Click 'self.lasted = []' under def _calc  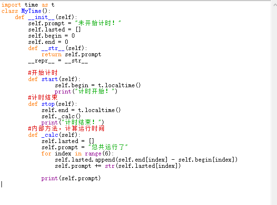(68, 141)
